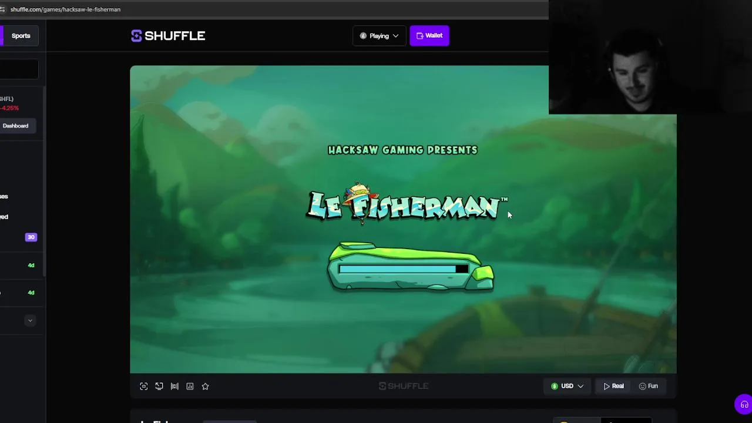Open the game in pop-out window
This screenshot has height=423, width=752.
159,386
